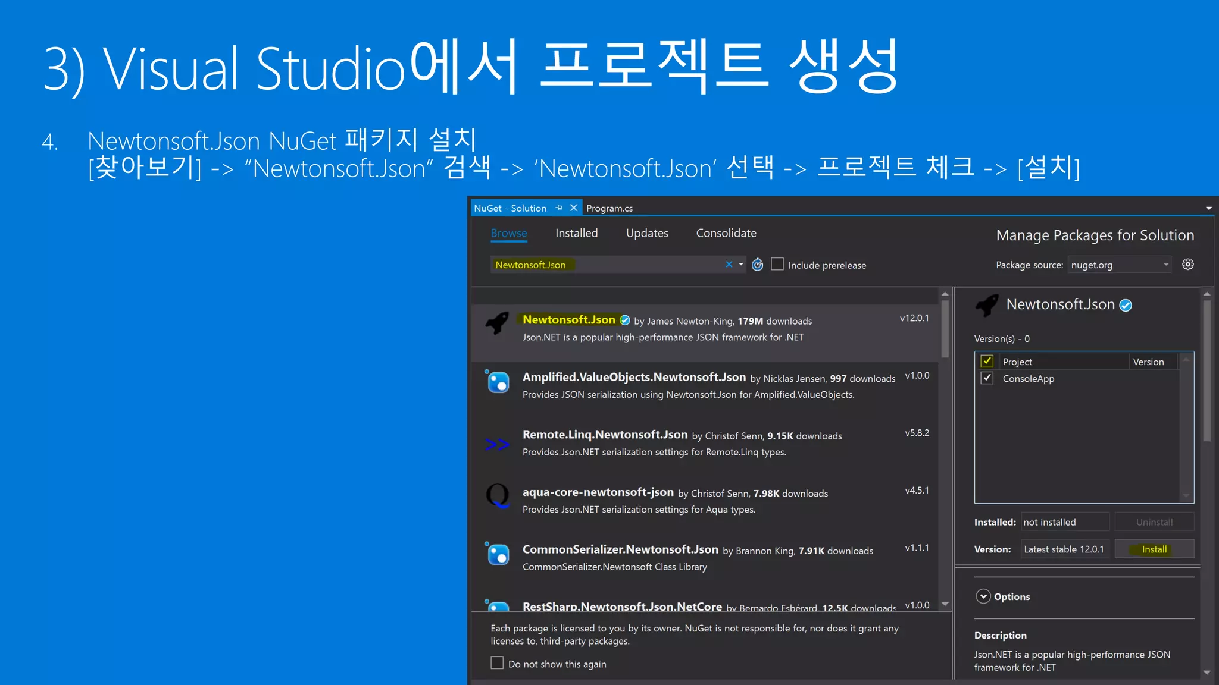Click the refresh search results icon

click(x=757, y=265)
